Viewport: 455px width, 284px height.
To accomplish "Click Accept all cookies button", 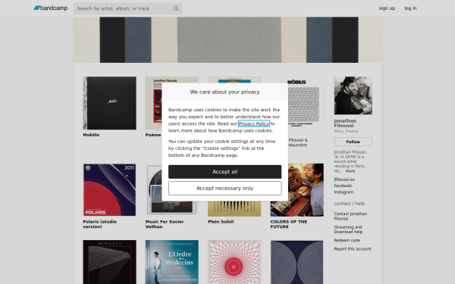I will (225, 172).
